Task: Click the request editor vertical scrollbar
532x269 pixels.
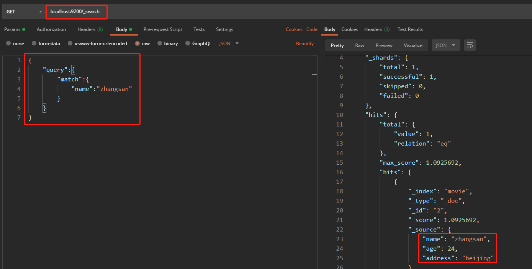Action: 314,162
